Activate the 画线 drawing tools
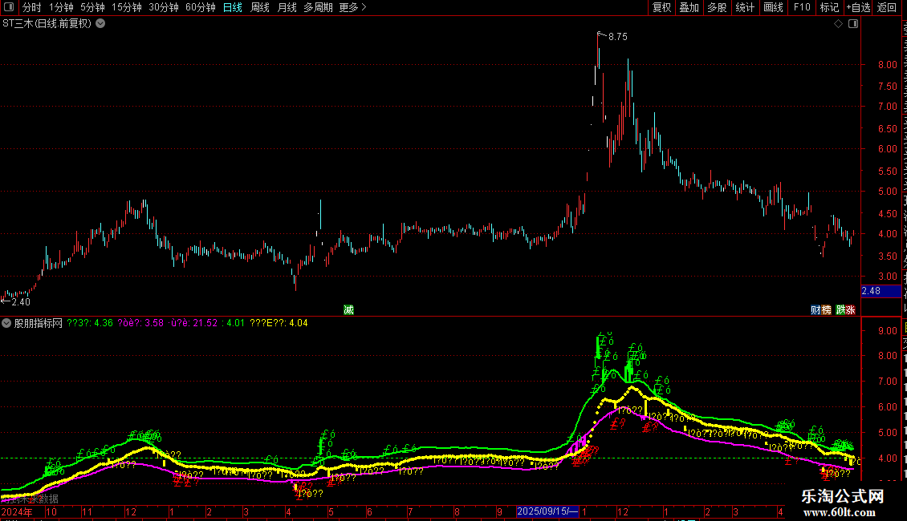This screenshot has height=521, width=907. tap(773, 7)
